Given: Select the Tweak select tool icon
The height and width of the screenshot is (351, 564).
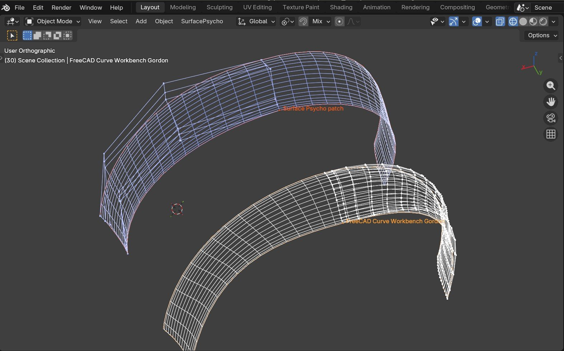Looking at the screenshot, I should pos(12,35).
